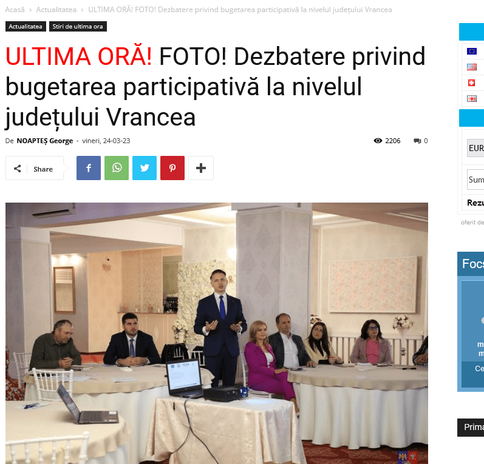Open the article's main photo
This screenshot has height=464, width=484.
tap(217, 333)
